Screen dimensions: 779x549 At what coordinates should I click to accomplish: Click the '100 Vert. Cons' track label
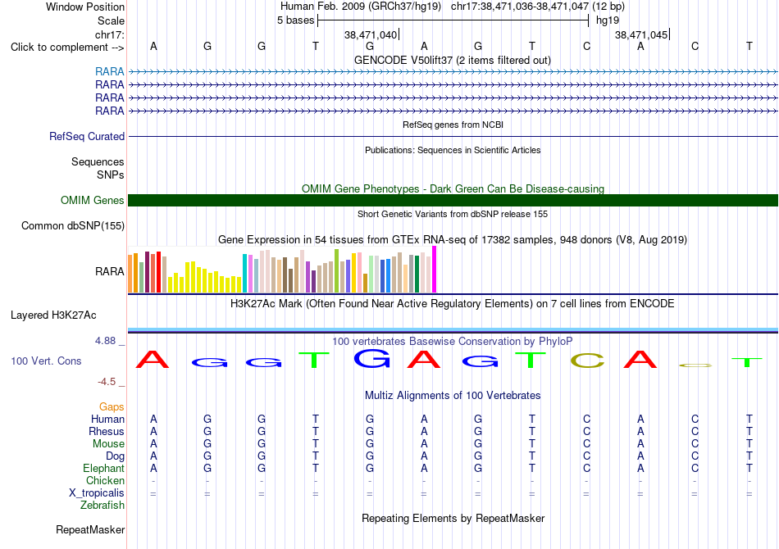click(46, 361)
